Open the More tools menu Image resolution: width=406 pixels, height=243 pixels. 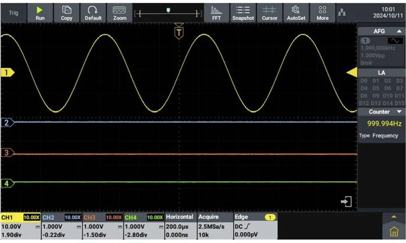point(323,13)
